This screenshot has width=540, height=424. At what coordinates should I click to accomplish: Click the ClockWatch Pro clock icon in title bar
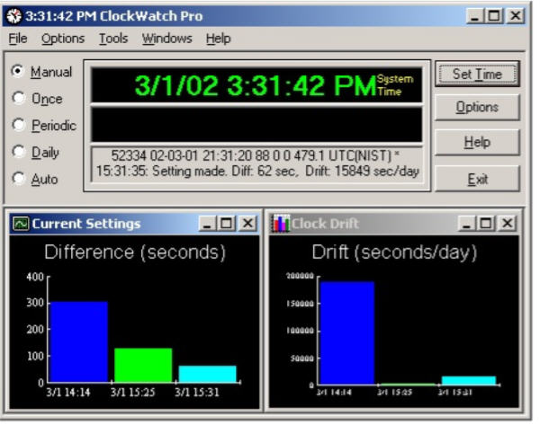point(14,16)
